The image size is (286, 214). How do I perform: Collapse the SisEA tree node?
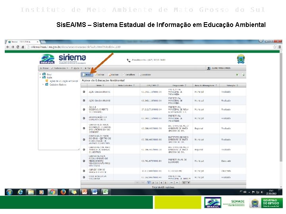pyautogui.click(x=40, y=78)
